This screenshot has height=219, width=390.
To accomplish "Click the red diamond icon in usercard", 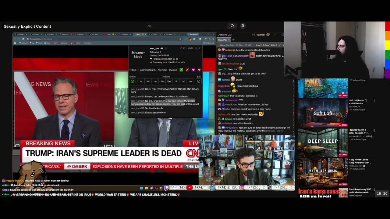I will [199, 70].
